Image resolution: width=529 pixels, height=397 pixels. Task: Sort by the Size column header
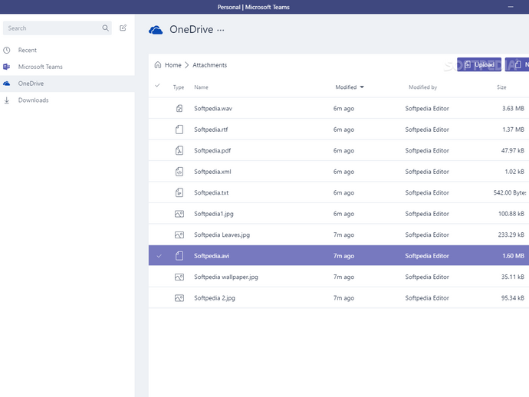pyautogui.click(x=501, y=87)
